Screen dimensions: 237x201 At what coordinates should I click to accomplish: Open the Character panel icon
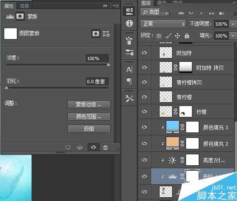[129, 69]
